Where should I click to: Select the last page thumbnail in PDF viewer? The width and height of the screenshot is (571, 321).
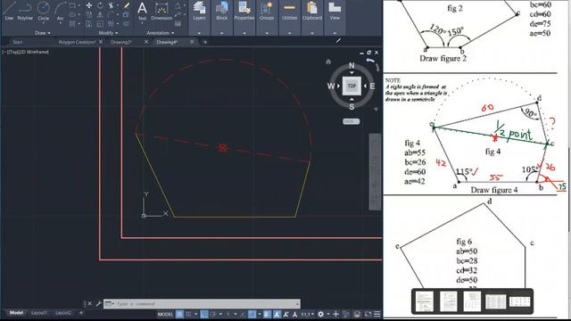[x=519, y=301]
